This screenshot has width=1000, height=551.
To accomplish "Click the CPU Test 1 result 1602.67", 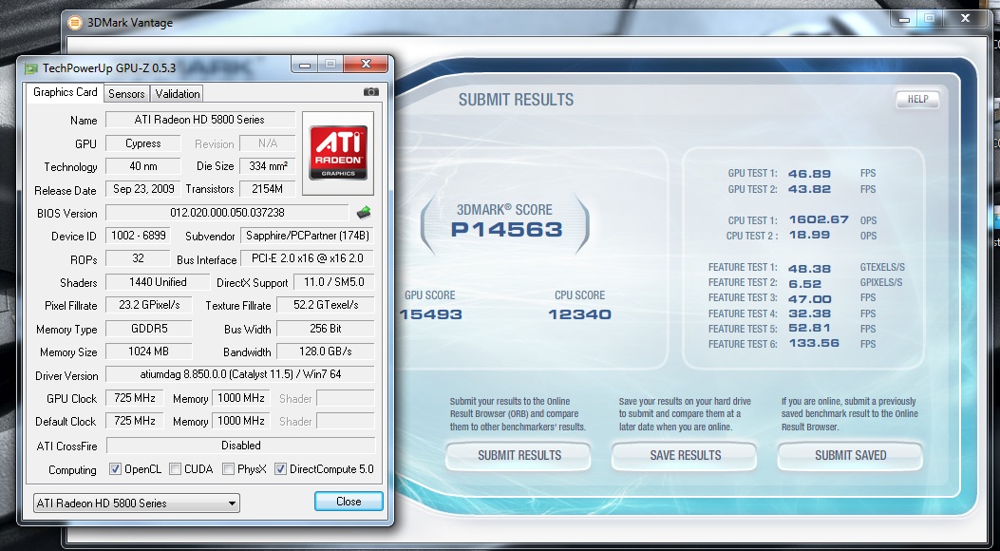I will [819, 220].
